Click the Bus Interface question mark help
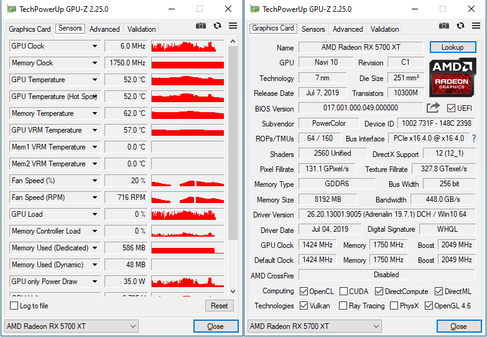487x337 pixels. pos(474,138)
